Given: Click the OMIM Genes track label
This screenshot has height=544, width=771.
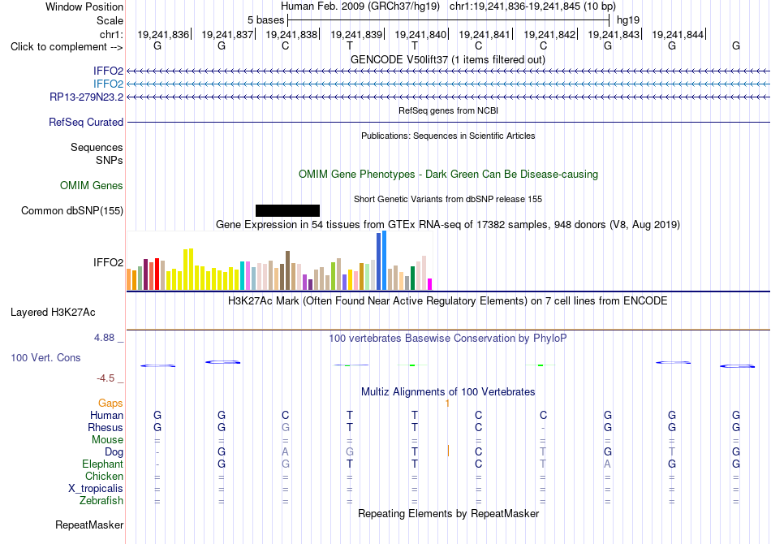Looking at the screenshot, I should click(92, 185).
